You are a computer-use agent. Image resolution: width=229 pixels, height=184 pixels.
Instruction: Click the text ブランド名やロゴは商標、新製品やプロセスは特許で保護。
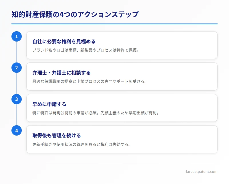[85, 50]
